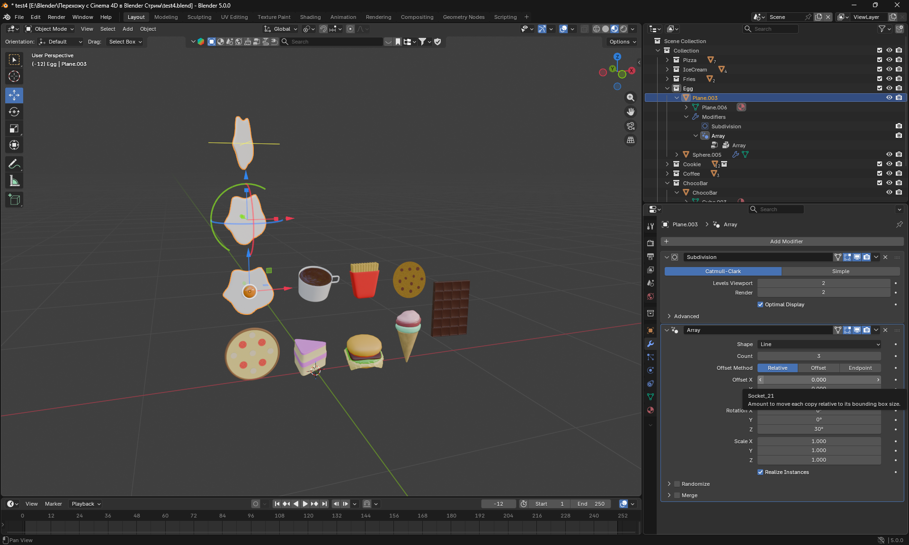Choose the Measure tool
Screen dimensions: 909x545
tap(14, 181)
